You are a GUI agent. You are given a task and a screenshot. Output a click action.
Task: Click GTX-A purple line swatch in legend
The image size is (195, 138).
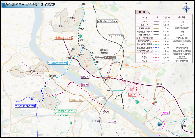(156, 22)
